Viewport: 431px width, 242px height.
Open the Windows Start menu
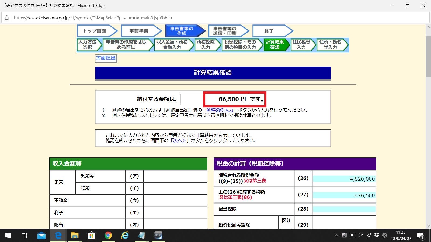tap(8, 235)
